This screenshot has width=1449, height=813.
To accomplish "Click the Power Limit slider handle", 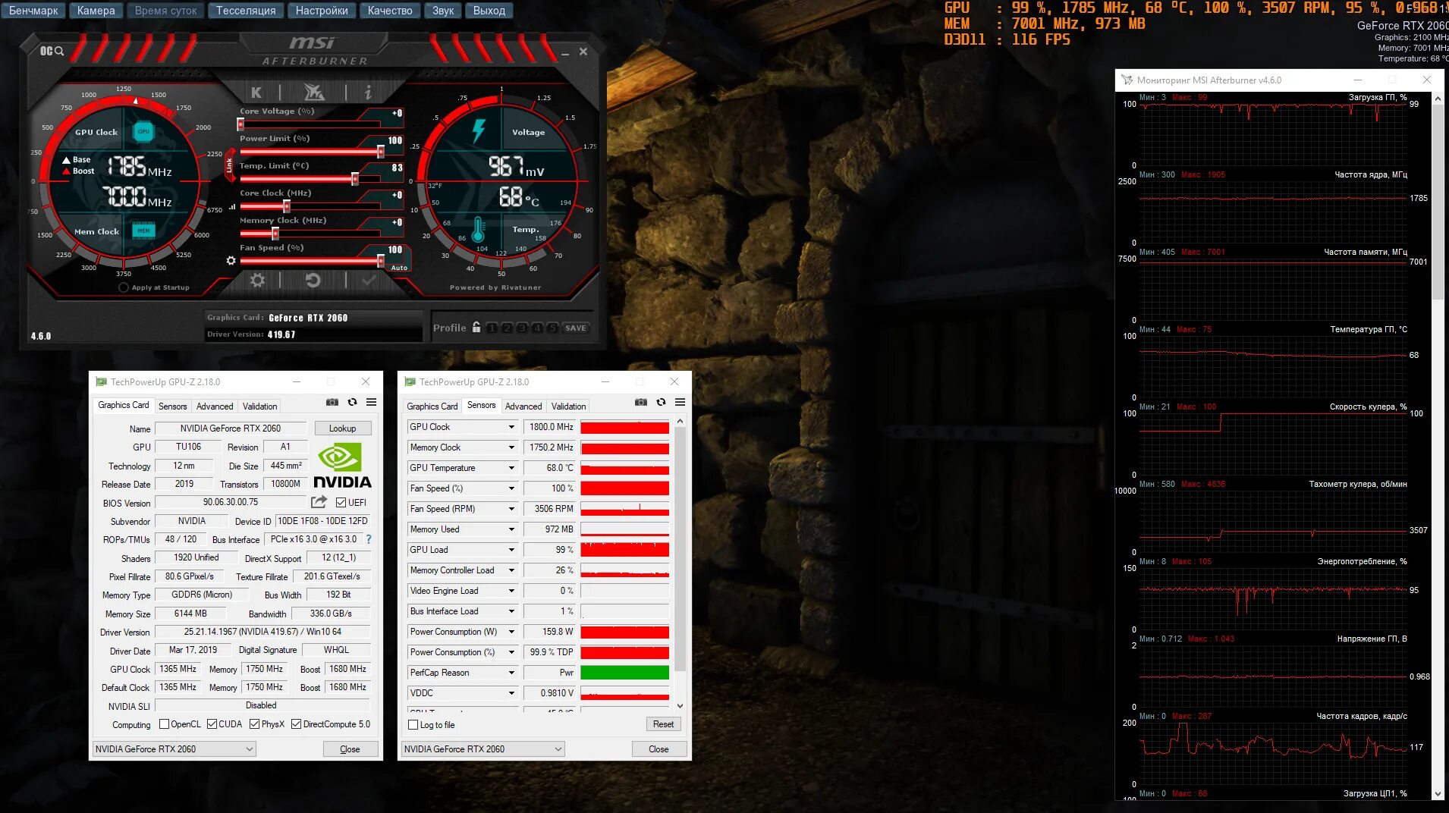I will (381, 152).
